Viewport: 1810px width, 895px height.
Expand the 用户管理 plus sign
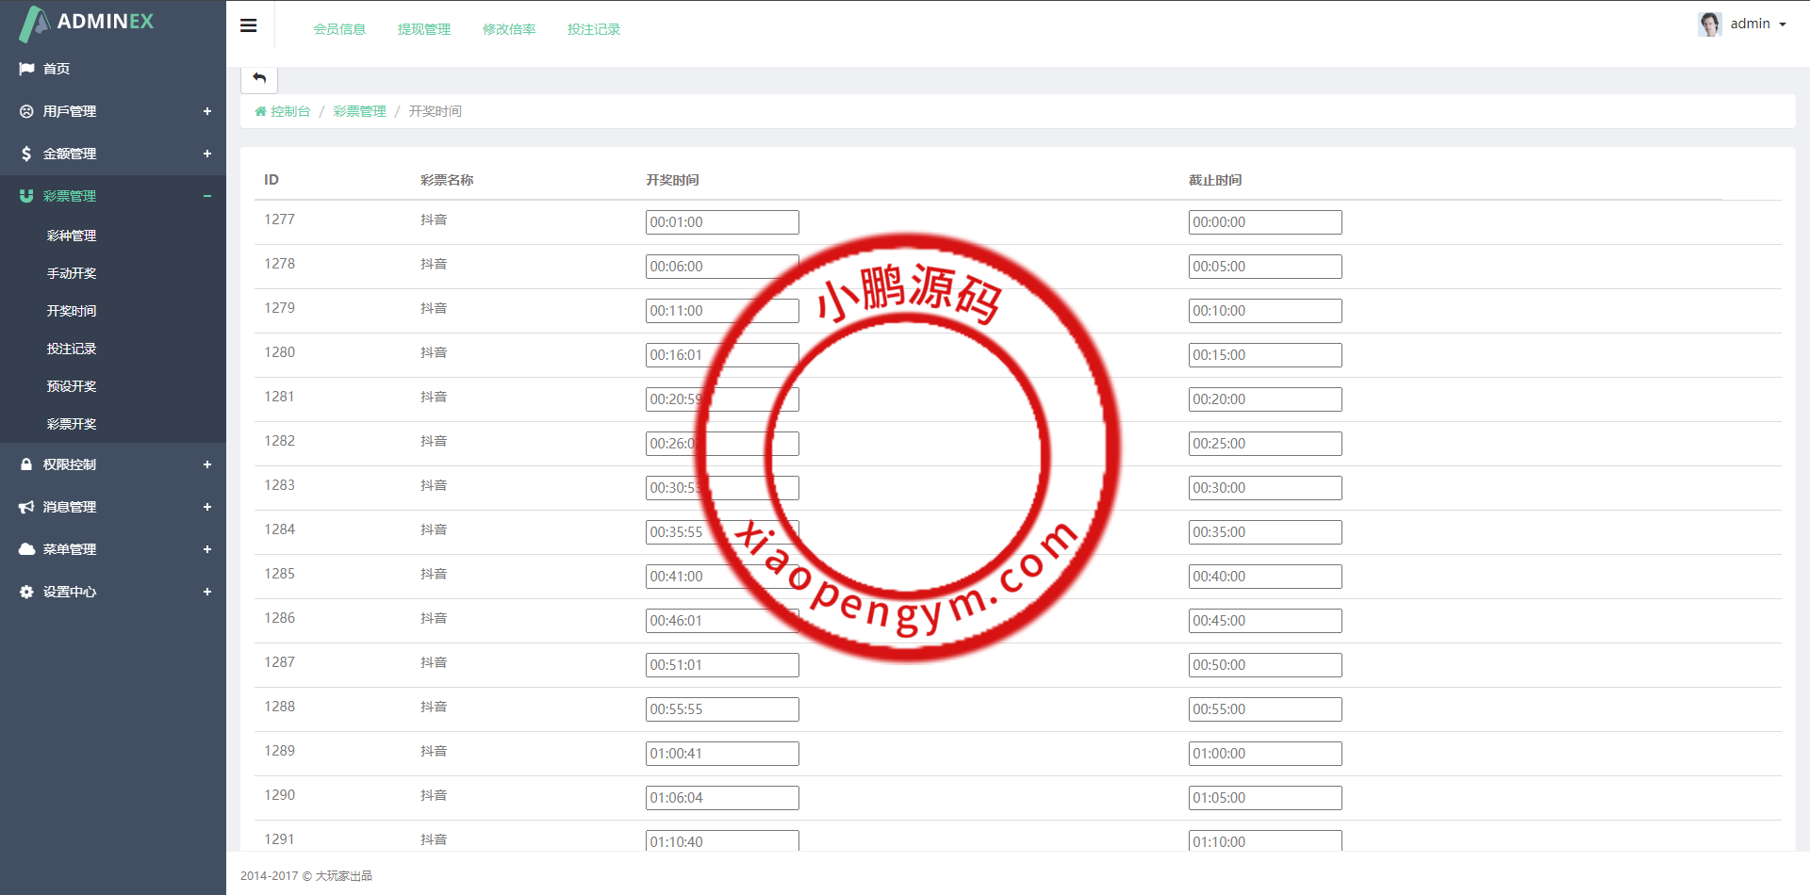click(x=207, y=111)
